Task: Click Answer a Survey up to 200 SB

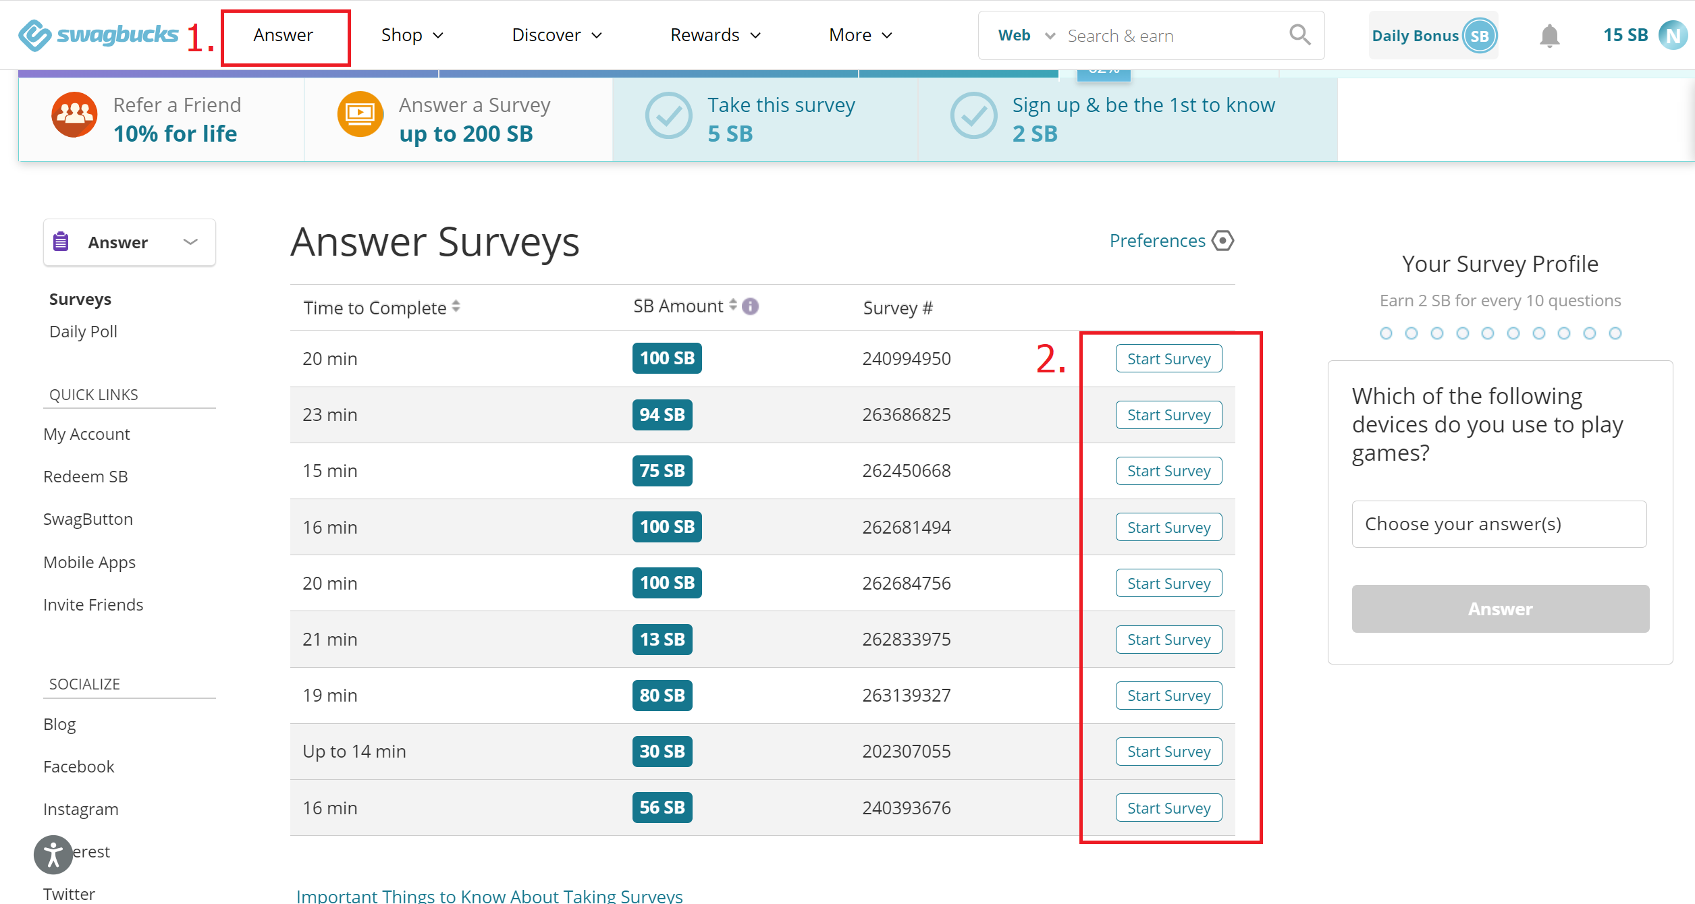Action: click(x=459, y=119)
